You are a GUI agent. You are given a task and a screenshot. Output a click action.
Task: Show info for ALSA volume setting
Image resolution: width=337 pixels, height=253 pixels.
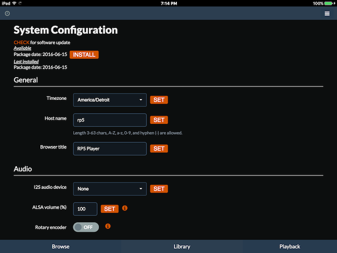point(125,208)
